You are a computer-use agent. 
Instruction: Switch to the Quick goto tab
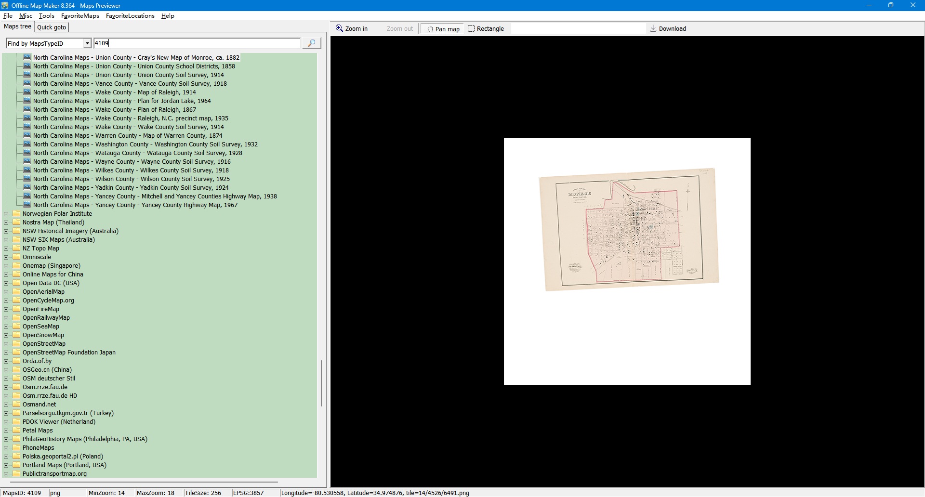click(52, 27)
